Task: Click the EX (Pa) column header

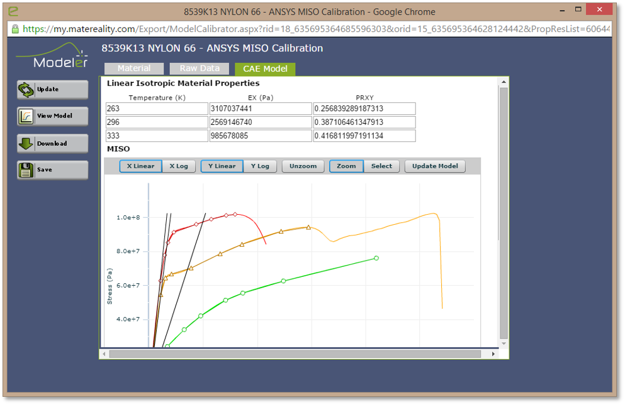Action: [261, 98]
